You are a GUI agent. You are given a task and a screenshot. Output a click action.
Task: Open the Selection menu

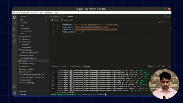pos(25,13)
